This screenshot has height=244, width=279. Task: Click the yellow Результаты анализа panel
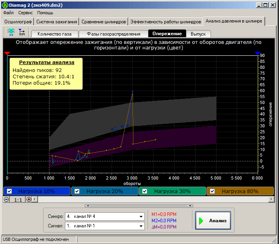pos(46,74)
